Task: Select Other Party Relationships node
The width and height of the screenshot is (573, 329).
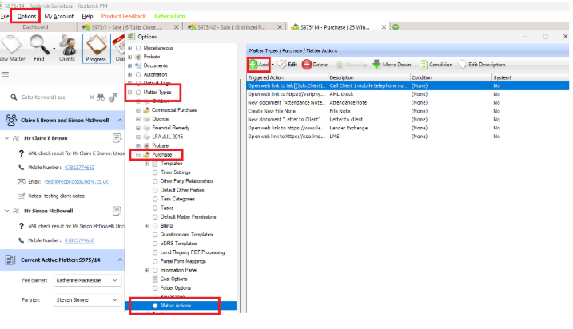Action: 187,181
